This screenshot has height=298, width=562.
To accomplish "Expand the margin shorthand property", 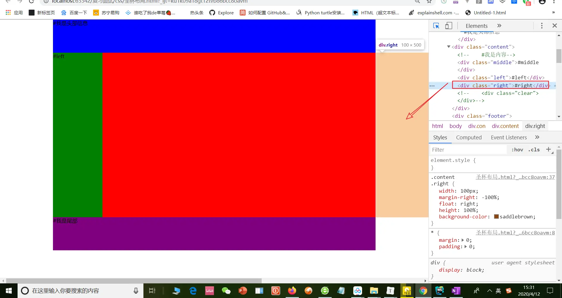I will pos(463,240).
